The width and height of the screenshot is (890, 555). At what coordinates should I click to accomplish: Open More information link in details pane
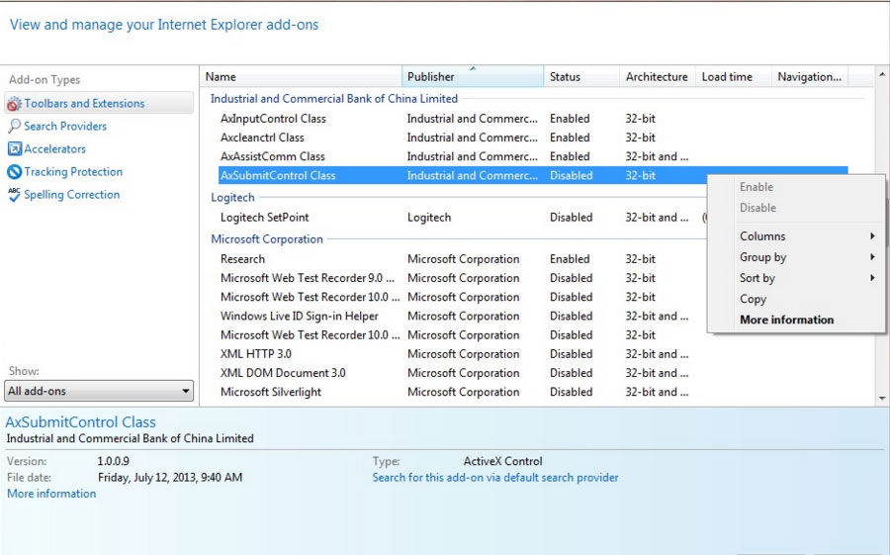pyautogui.click(x=51, y=494)
